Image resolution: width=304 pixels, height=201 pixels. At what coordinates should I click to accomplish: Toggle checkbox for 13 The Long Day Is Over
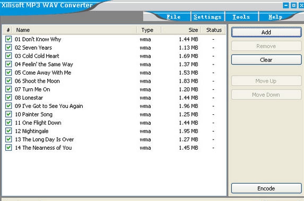(x=8, y=139)
